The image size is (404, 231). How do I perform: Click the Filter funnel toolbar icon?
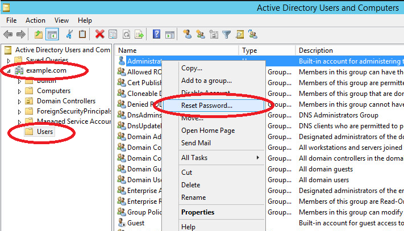[x=227, y=35]
